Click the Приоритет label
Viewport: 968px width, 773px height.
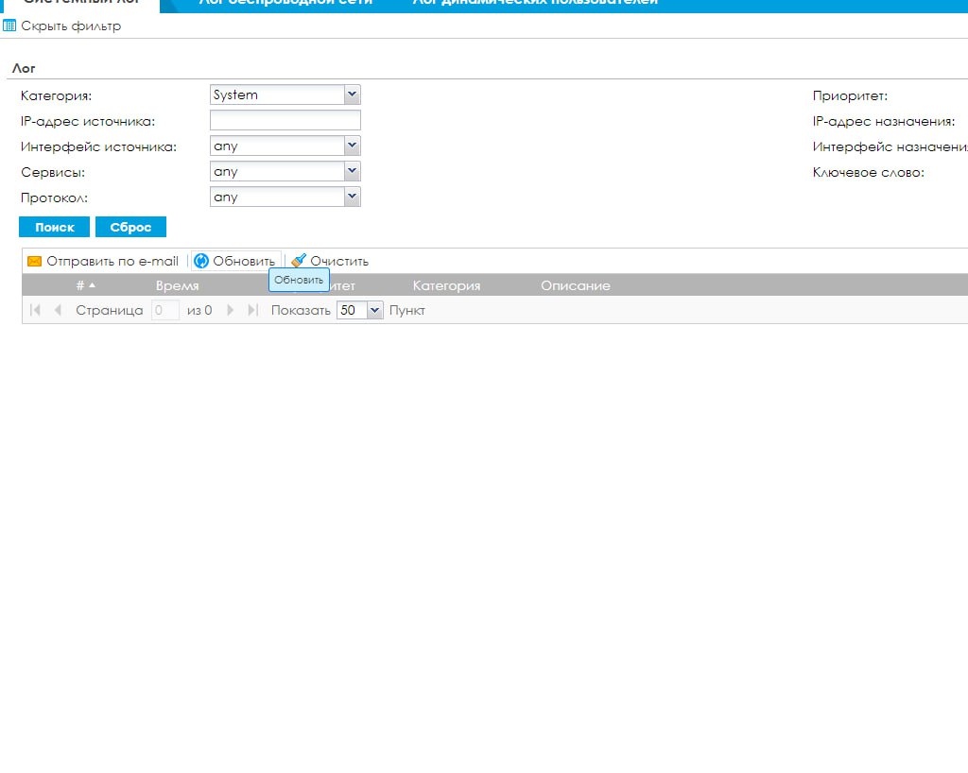click(850, 95)
